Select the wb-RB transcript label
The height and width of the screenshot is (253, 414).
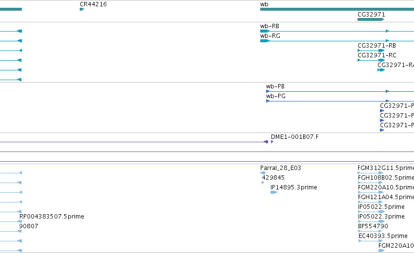click(x=270, y=26)
